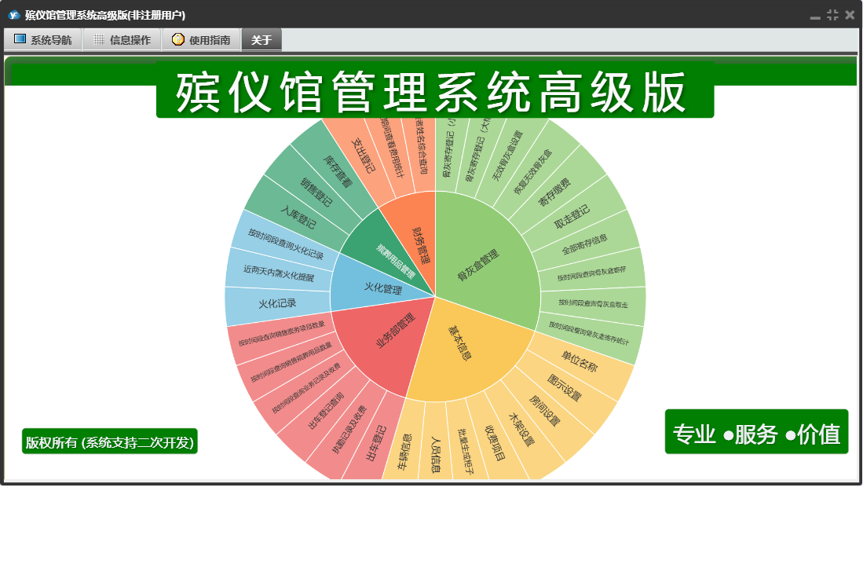The image size is (863, 568).
Task: Open 按时间段查询销售服务项目数量 segment
Action: point(281,334)
